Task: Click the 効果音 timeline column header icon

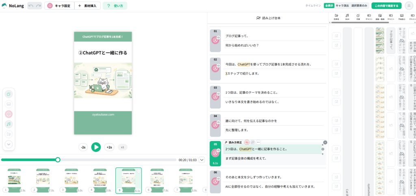Action: [336, 16]
